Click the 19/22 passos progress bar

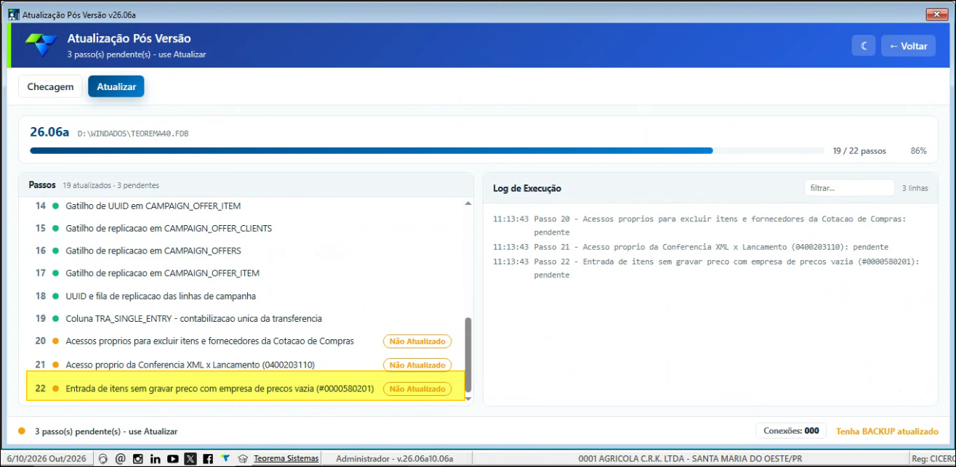pyautogui.click(x=427, y=151)
